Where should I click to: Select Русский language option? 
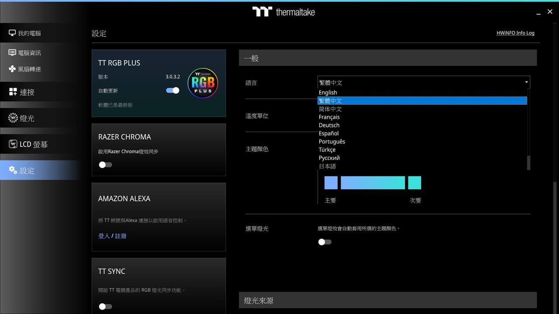point(422,158)
